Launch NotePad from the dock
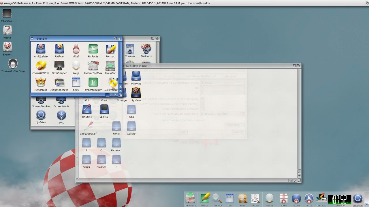 pos(205,199)
